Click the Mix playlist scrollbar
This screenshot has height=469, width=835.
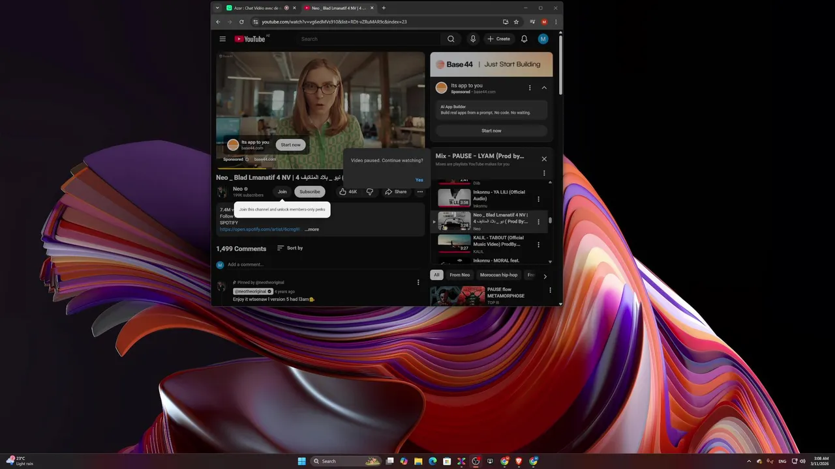550,221
